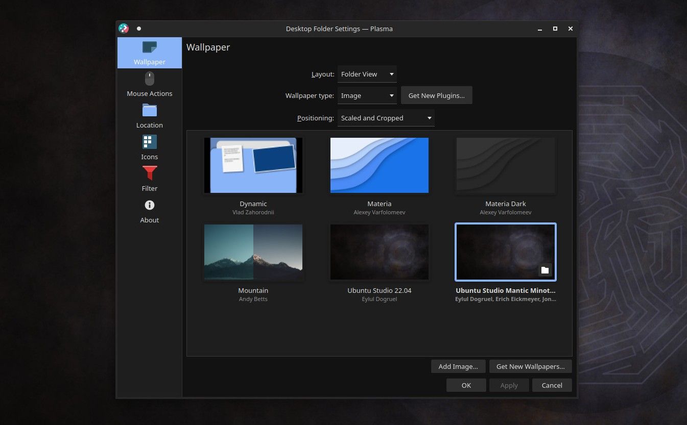Screen dimensions: 687x425
Task: View the About page
Action: tap(149, 211)
